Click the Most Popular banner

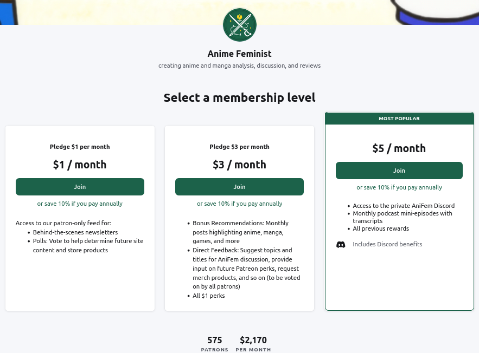(399, 119)
